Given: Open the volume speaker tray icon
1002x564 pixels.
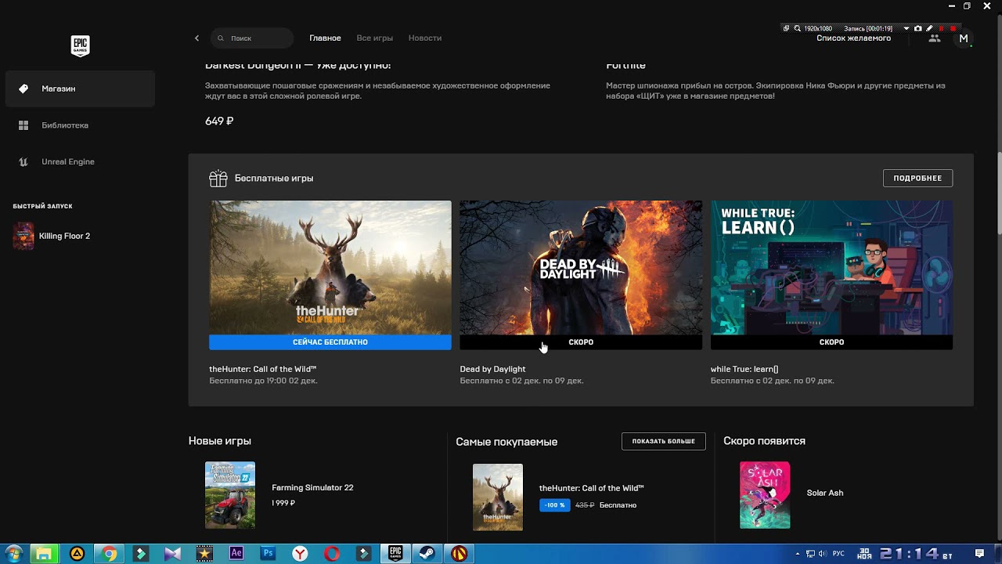Looking at the screenshot, I should pos(823,554).
